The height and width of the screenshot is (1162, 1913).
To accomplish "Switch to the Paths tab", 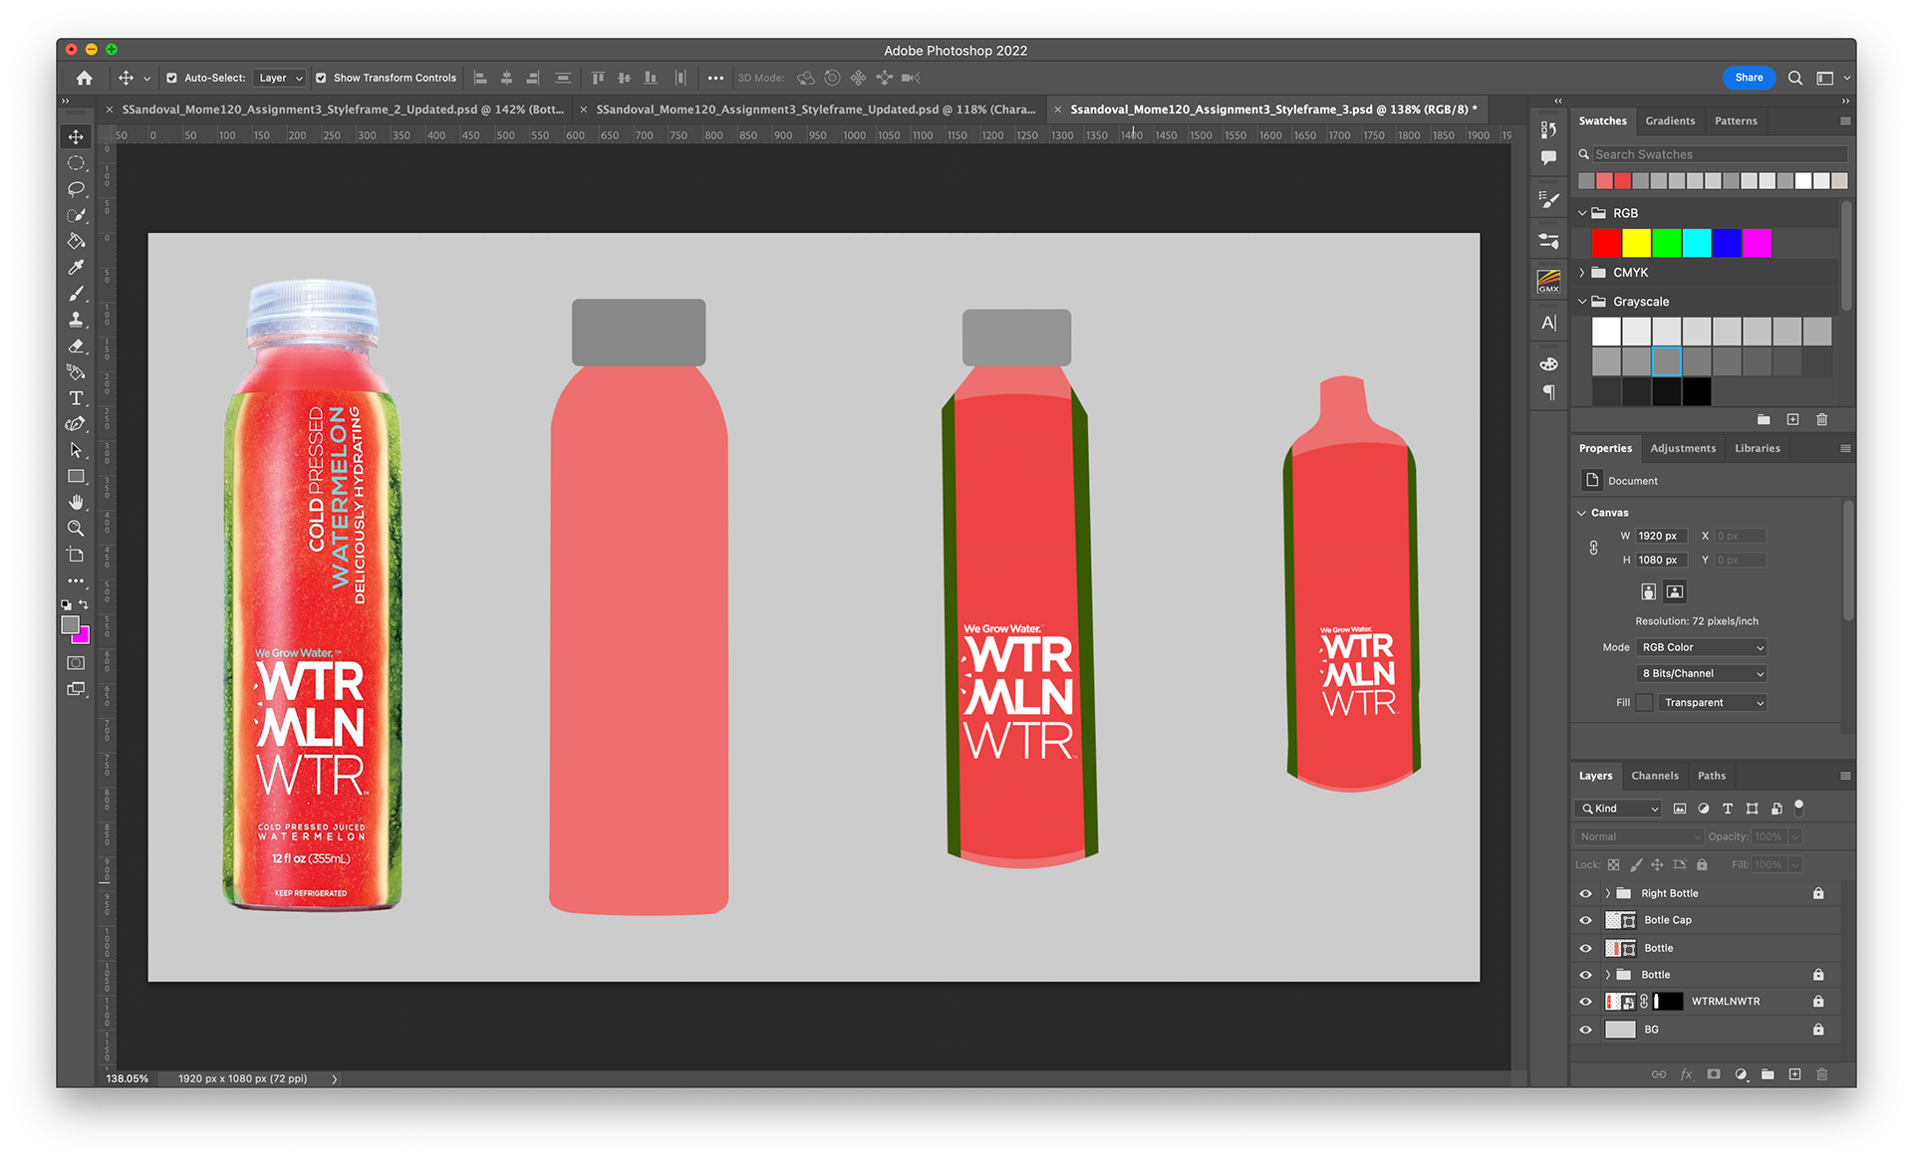I will pos(1711,776).
